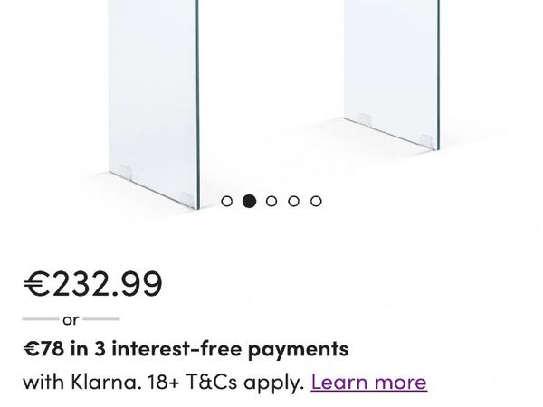Click the 18+ T&Cs apply text
This screenshot has height=407, width=543.
[225, 382]
